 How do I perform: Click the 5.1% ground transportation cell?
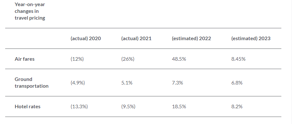[127, 83]
